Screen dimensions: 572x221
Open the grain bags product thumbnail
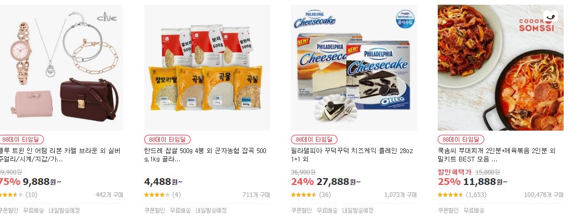point(207,67)
